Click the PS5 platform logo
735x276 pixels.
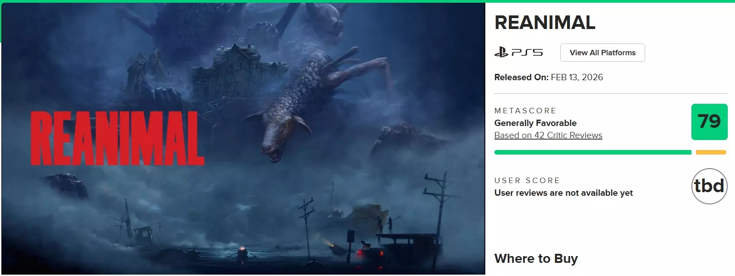pos(518,53)
